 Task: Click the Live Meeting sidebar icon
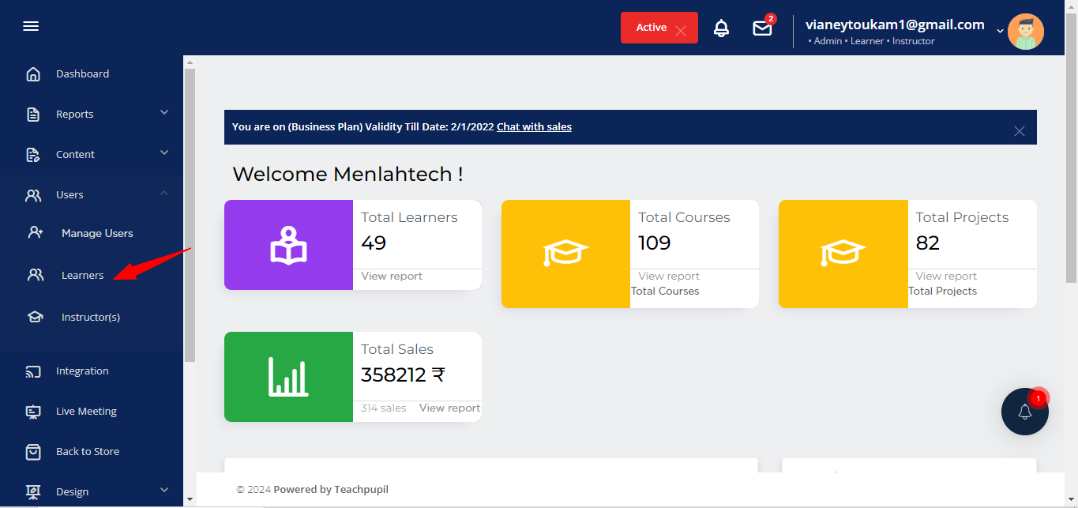point(33,412)
